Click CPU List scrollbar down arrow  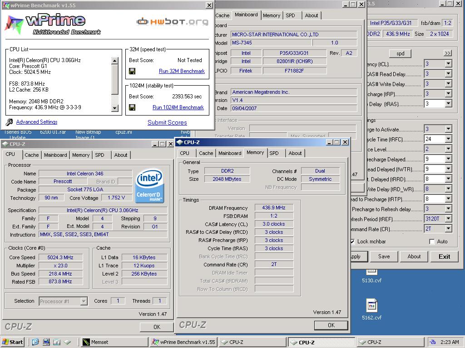[x=115, y=108]
